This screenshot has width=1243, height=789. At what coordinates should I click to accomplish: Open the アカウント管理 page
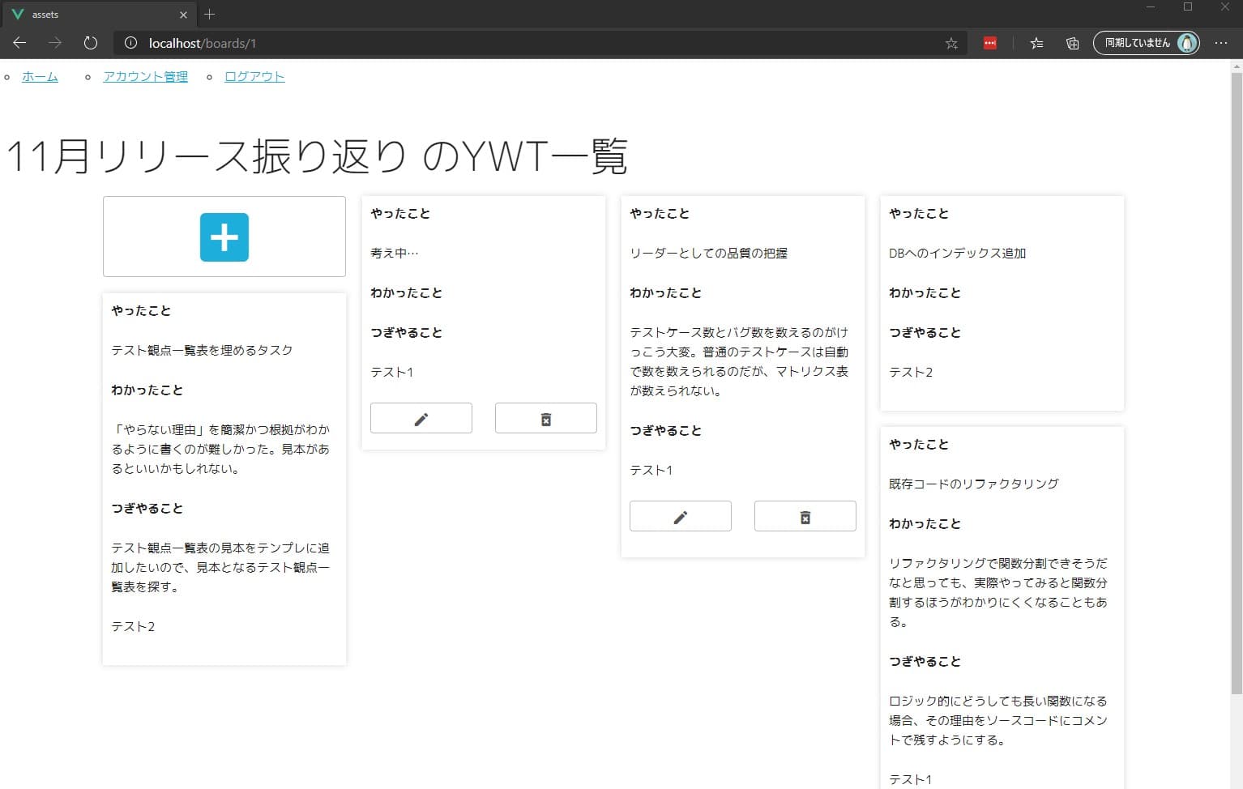click(x=144, y=76)
